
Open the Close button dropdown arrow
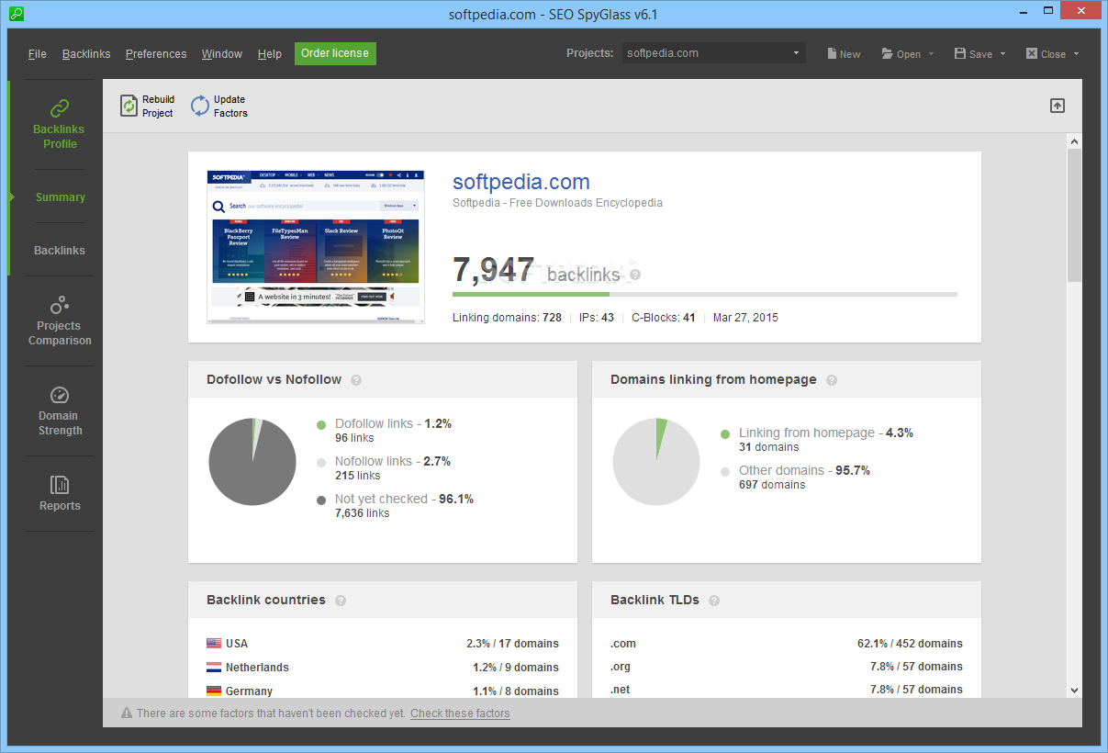pyautogui.click(x=1076, y=53)
